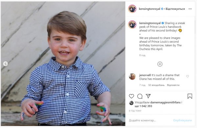Like the post with the heart icon

pos(131,96)
